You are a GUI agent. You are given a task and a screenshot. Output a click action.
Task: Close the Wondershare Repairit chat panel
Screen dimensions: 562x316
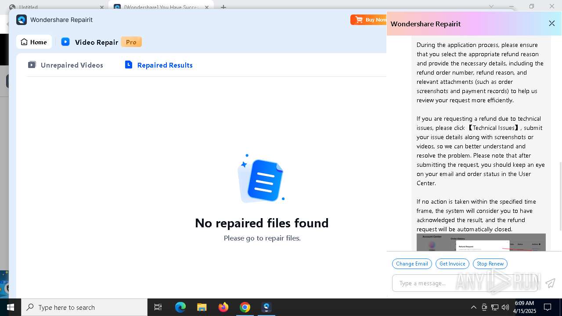552,24
